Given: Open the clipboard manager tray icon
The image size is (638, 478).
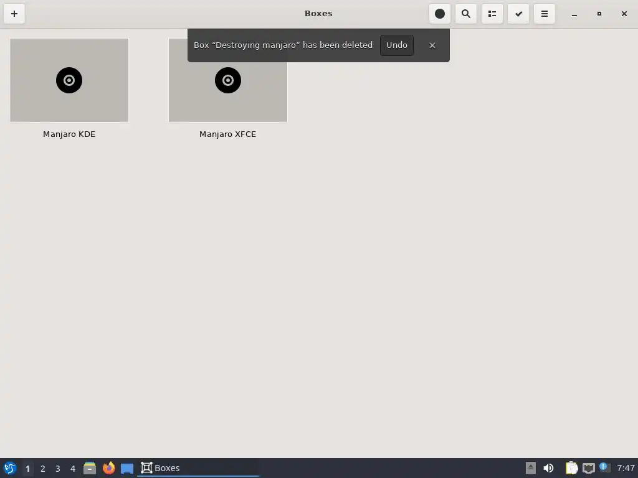Looking at the screenshot, I should pyautogui.click(x=572, y=468).
